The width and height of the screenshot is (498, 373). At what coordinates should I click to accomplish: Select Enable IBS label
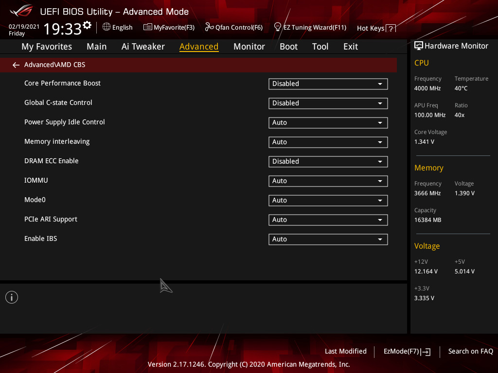click(41, 238)
